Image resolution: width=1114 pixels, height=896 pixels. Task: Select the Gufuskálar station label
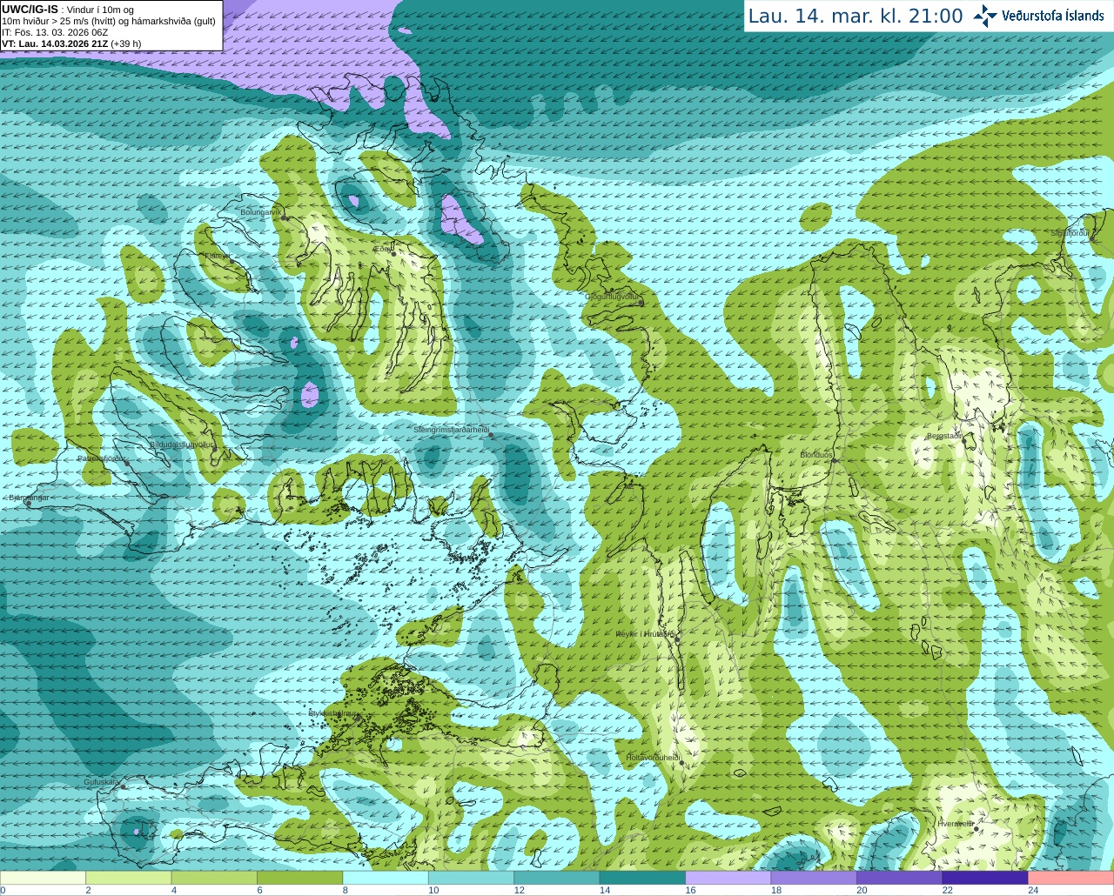(x=102, y=782)
